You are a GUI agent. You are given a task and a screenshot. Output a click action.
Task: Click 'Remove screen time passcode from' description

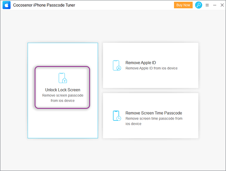pos(154,119)
